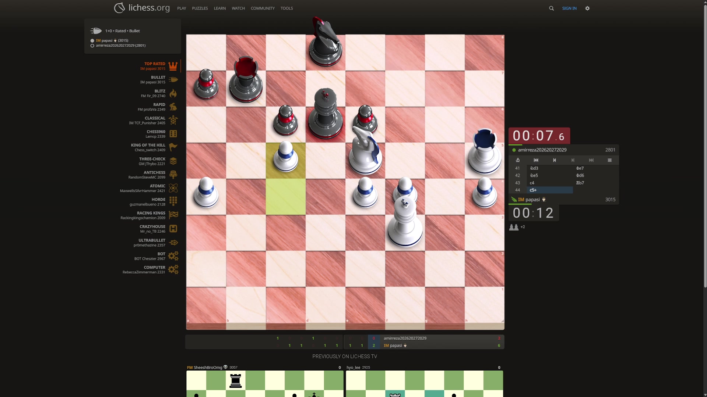Expand the Tools menu
This screenshot has width=707, height=397.
point(286,8)
